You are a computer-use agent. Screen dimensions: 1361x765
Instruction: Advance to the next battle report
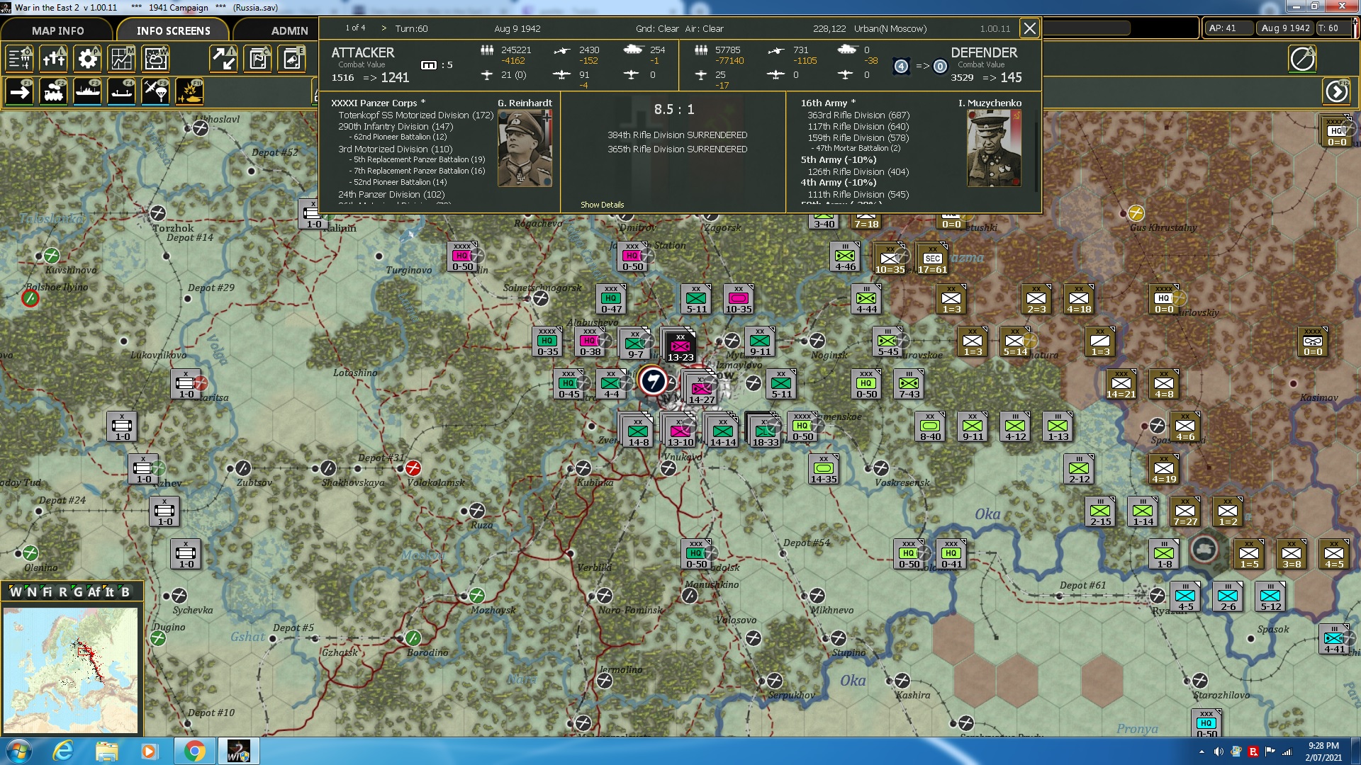383,29
